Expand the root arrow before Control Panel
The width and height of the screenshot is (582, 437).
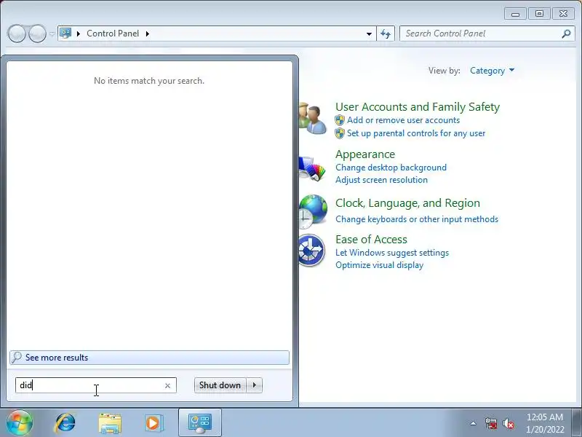[79, 34]
